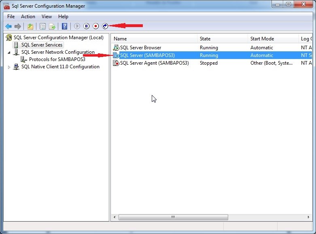Click the Forward arrow toolbar icon
Screen dimensions: 316x234
pos(18,26)
